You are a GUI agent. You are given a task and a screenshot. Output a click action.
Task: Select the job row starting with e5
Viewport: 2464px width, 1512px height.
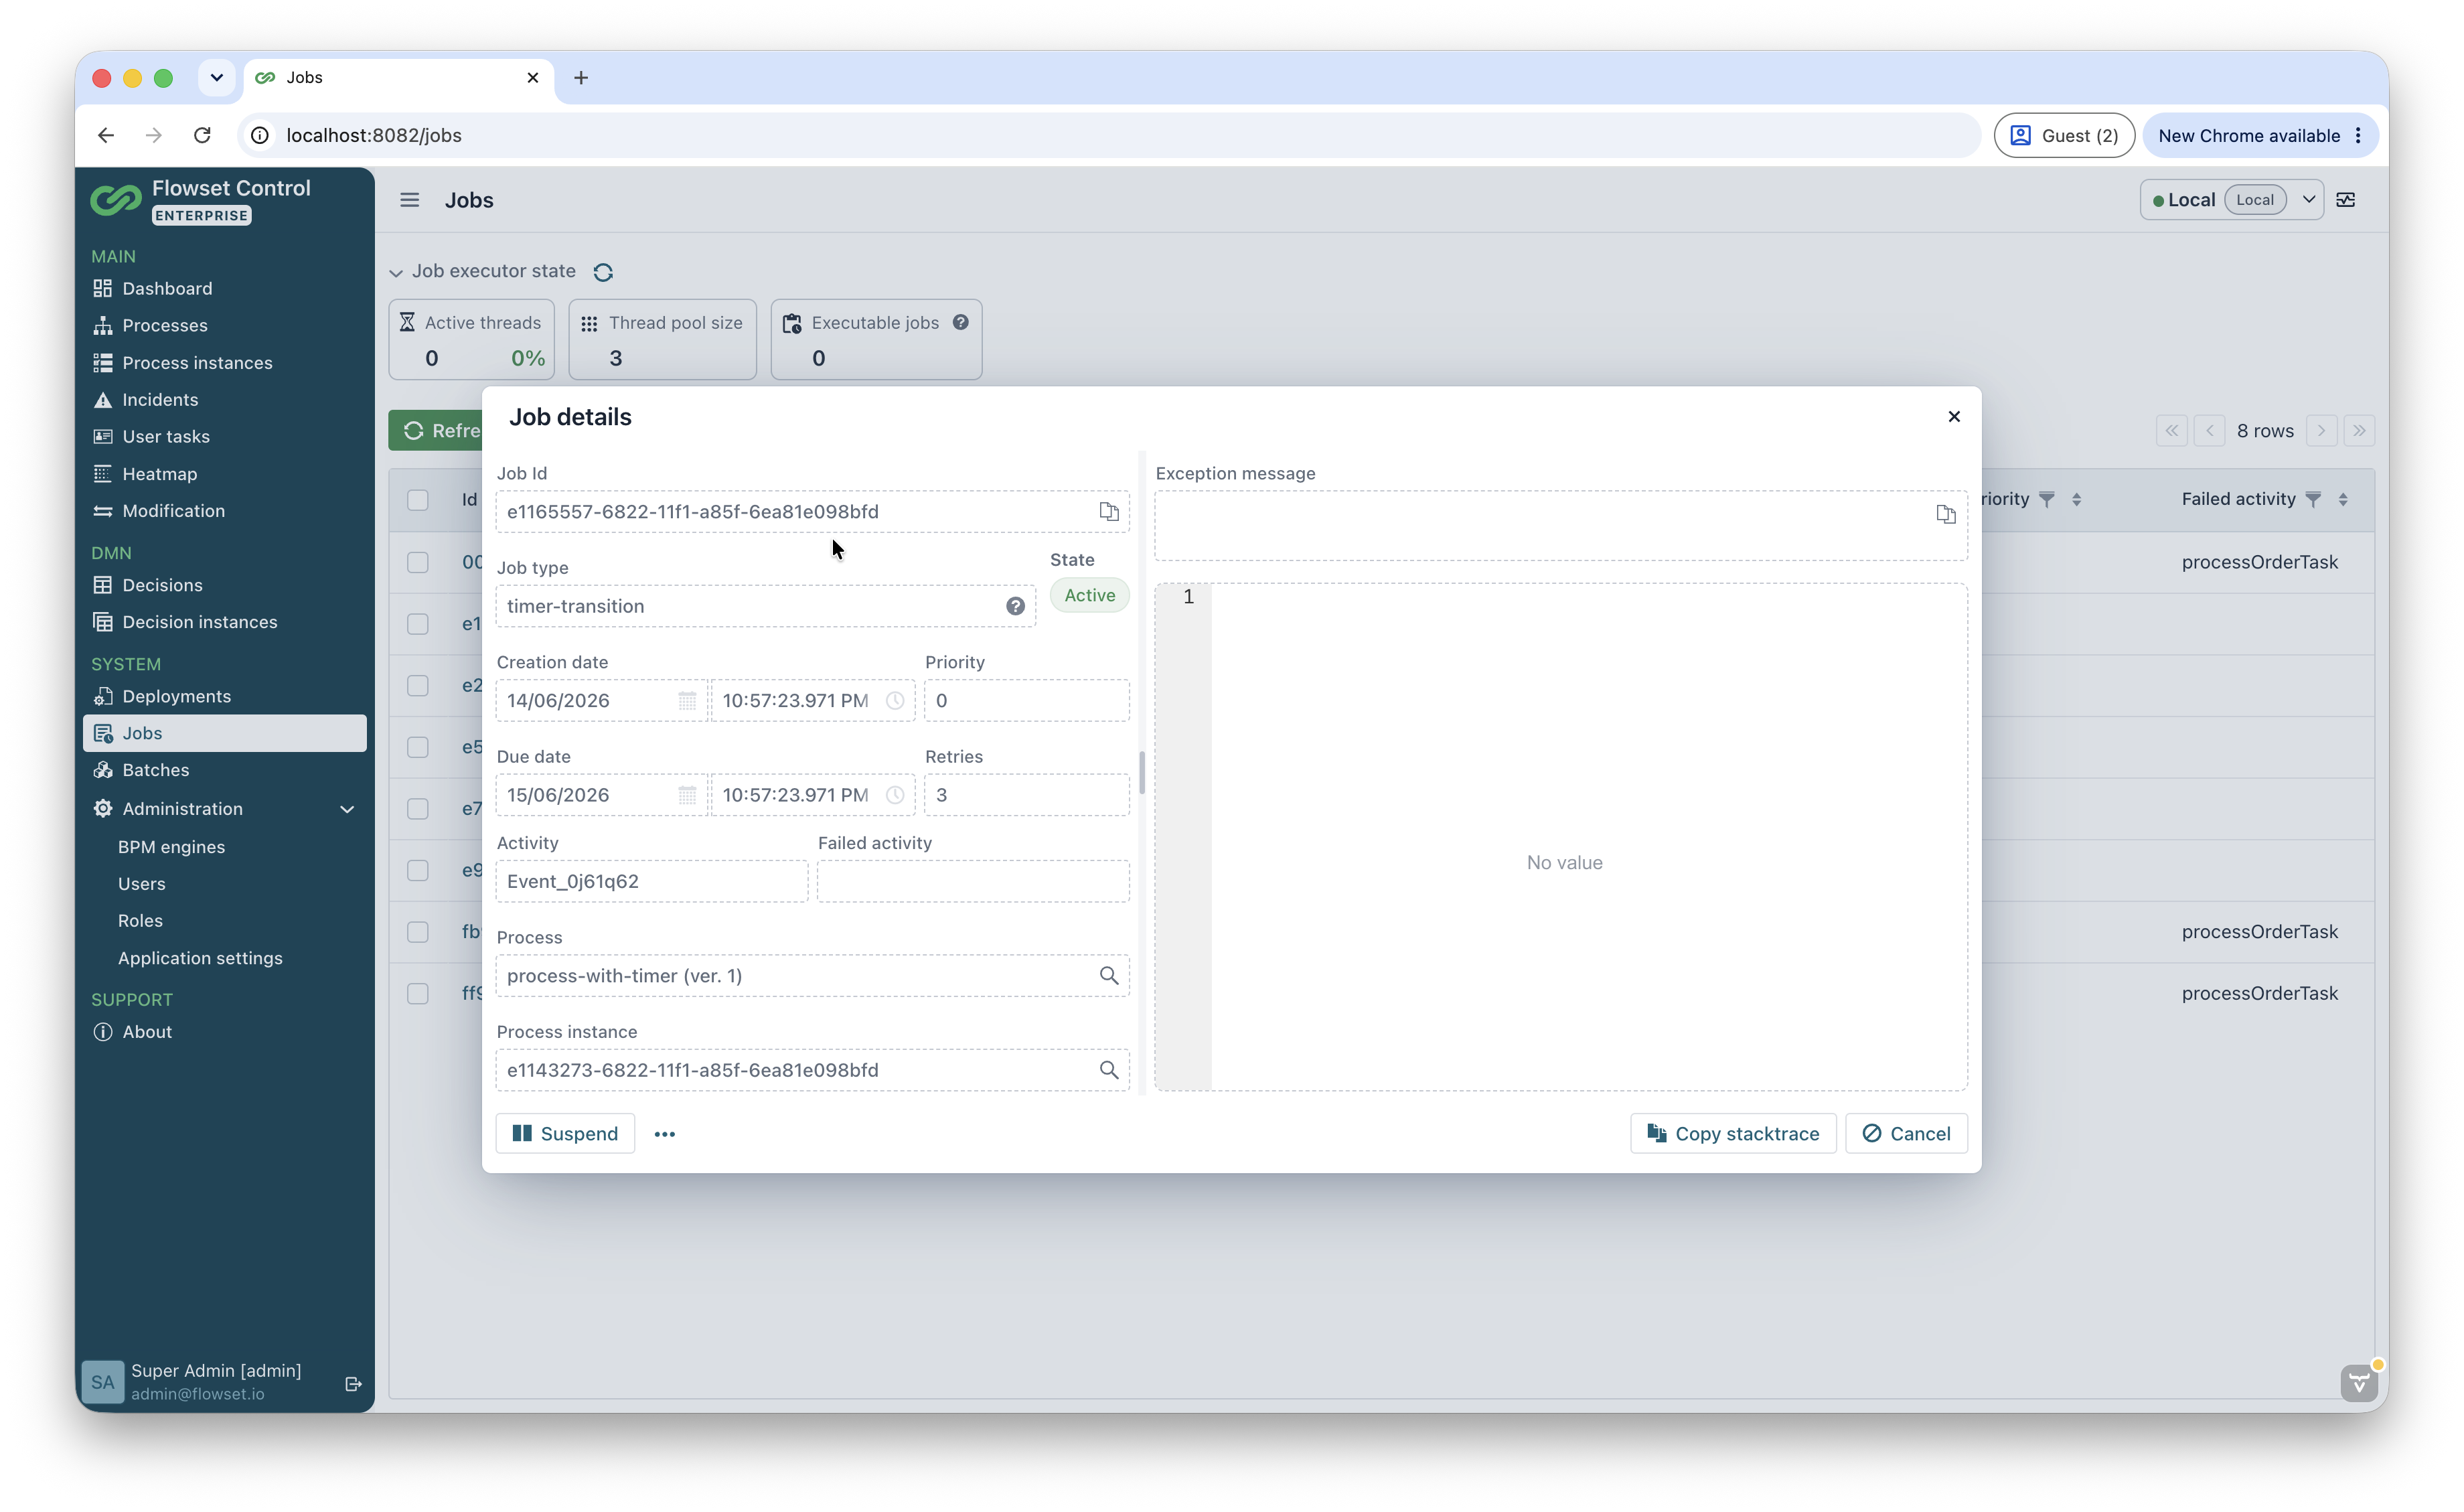[x=418, y=747]
